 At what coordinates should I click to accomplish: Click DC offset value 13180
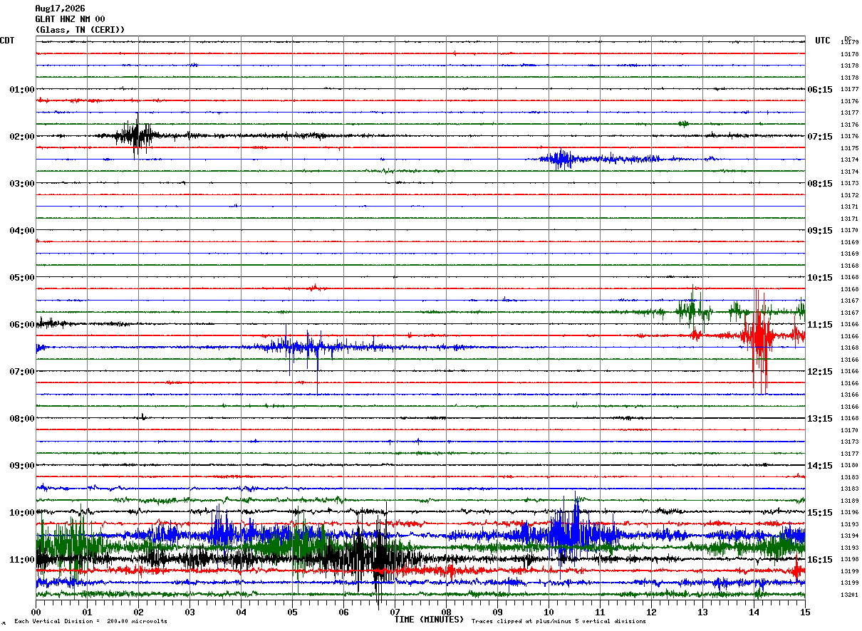(x=849, y=466)
